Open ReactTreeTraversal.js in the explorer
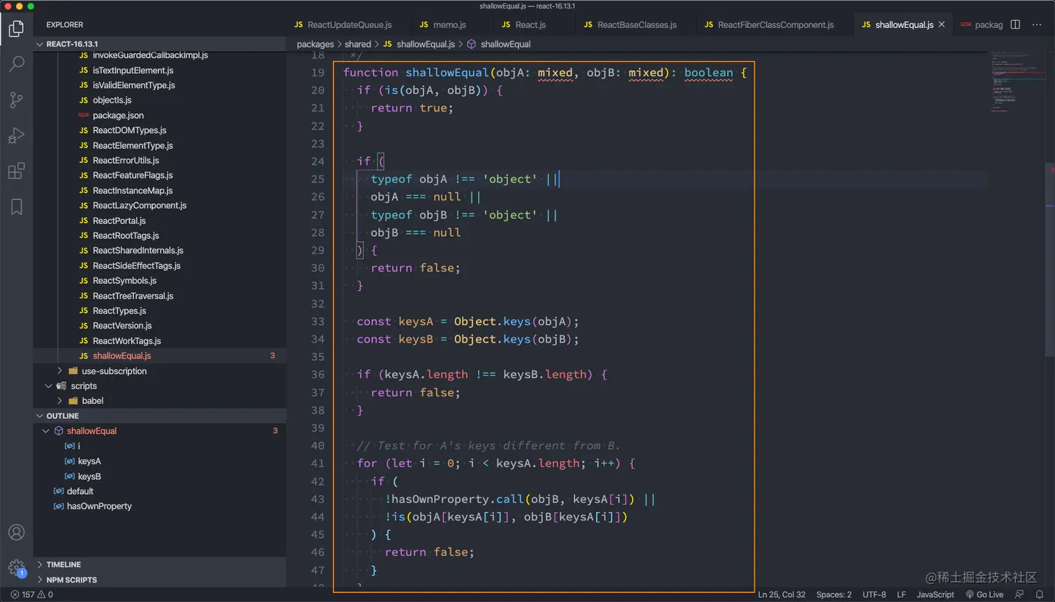Image resolution: width=1055 pixels, height=602 pixels. point(133,296)
